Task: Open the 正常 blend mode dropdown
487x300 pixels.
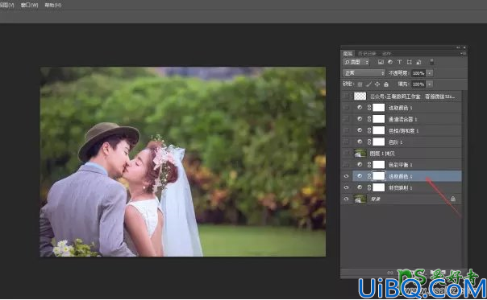Action: (364, 73)
